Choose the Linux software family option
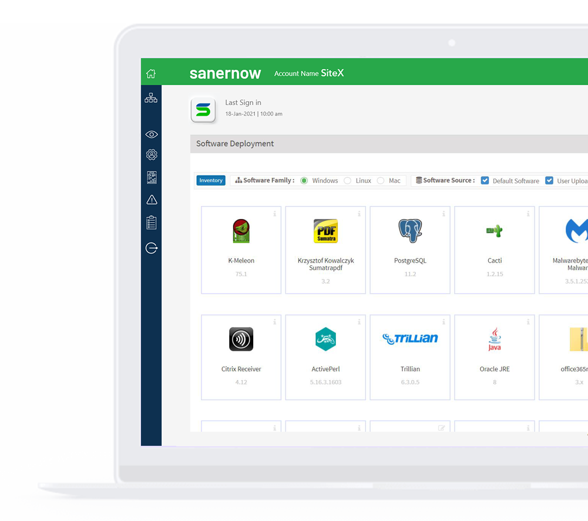The height and width of the screenshot is (521, 588). (347, 181)
